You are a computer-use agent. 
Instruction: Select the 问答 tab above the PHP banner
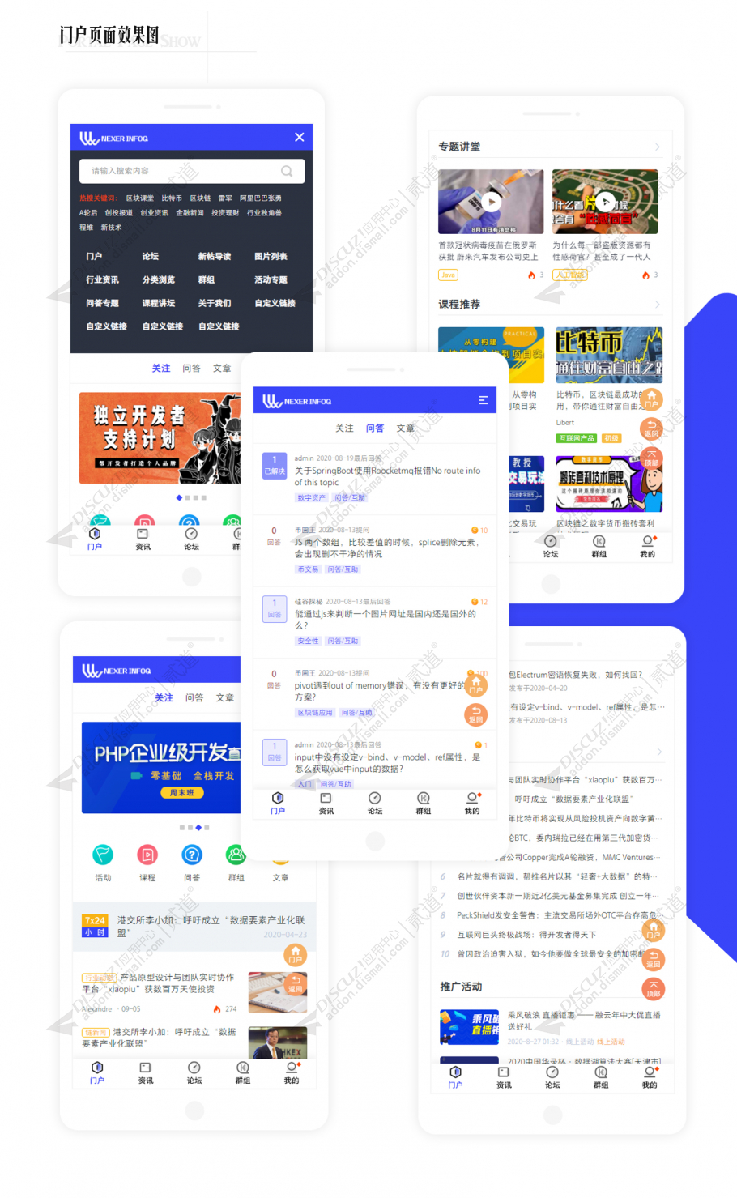coord(194,697)
